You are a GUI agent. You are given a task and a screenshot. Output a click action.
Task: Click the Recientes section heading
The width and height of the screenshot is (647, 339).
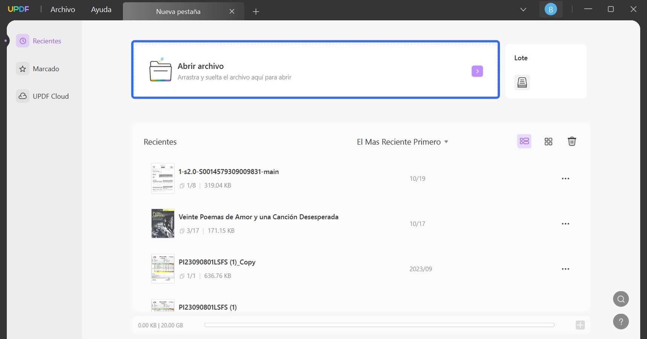(160, 142)
